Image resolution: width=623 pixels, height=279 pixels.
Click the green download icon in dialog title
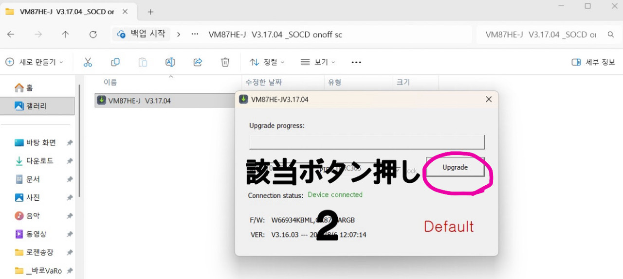[243, 99]
